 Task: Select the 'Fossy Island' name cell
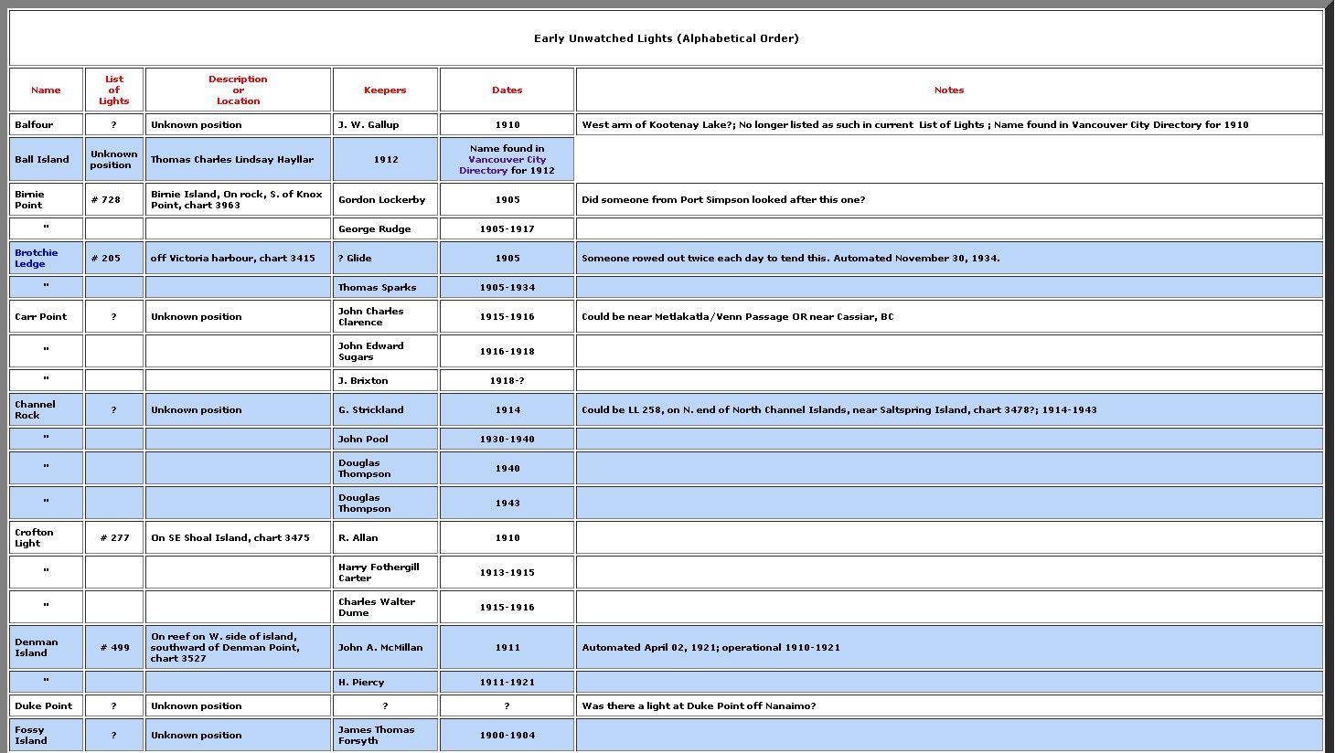46,735
